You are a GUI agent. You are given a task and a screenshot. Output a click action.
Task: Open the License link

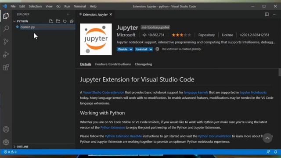(227, 35)
